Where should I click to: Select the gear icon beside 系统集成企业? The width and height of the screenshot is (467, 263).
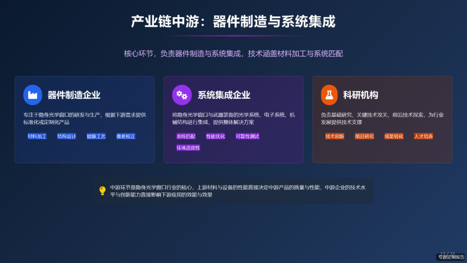182,95
